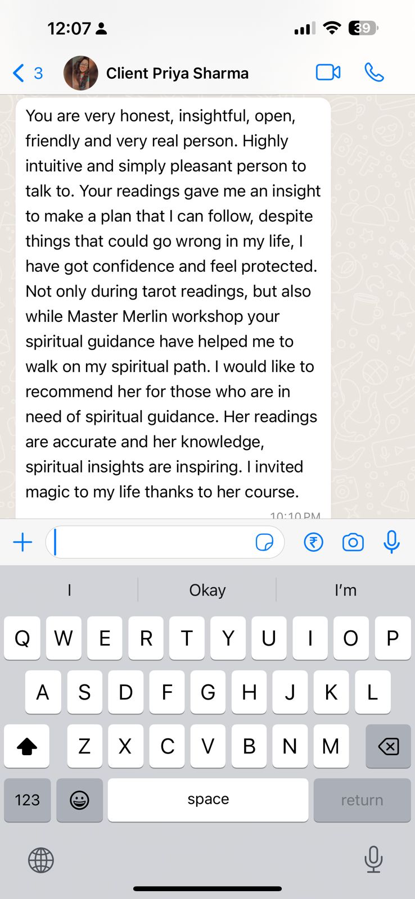This screenshot has height=899, width=415.
Task: Tap the rupee payment icon
Action: (313, 542)
